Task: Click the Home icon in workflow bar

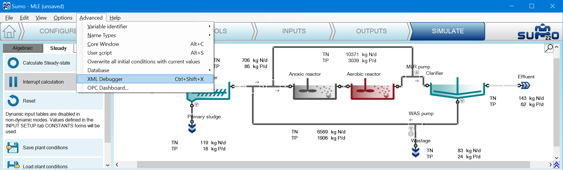Action: [x=9, y=31]
